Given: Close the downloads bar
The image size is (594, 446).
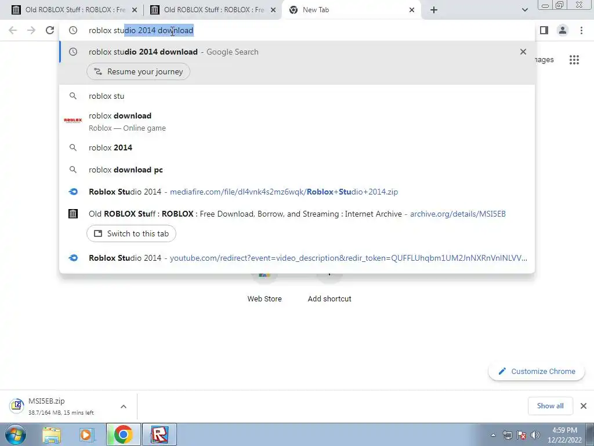Looking at the screenshot, I should coord(584,406).
